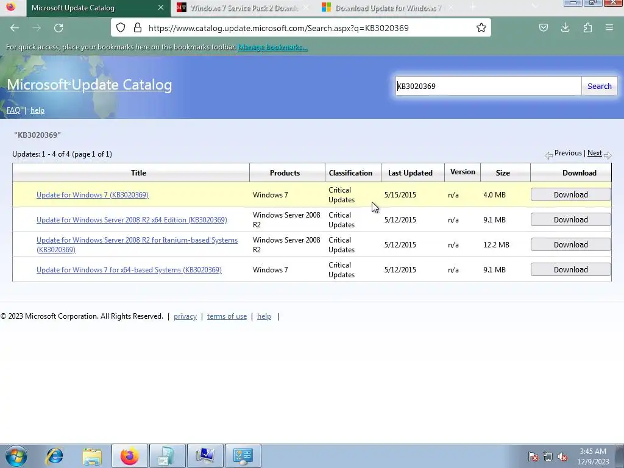Click the Search button

coord(600,86)
